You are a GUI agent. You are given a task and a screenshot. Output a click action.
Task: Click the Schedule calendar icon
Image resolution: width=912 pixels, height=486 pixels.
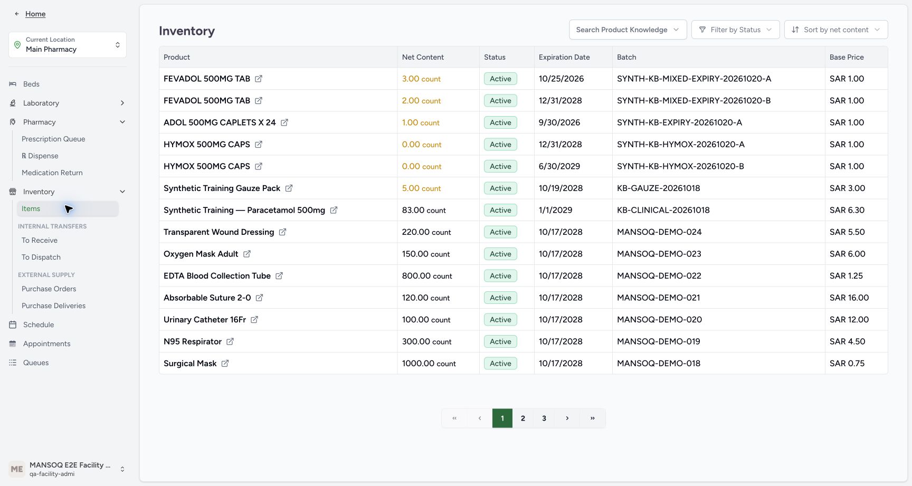point(13,325)
